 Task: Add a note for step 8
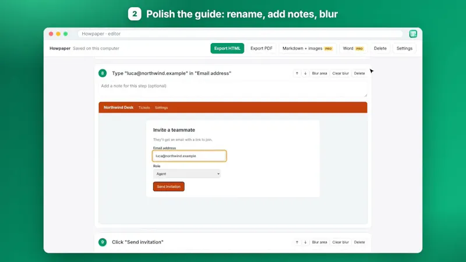click(x=232, y=89)
